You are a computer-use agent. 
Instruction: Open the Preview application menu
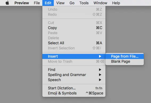[22, 3]
